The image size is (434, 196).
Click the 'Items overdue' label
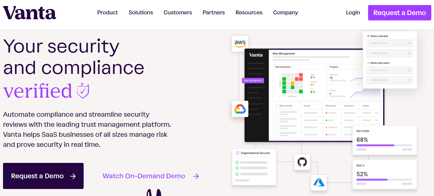click(x=379, y=36)
